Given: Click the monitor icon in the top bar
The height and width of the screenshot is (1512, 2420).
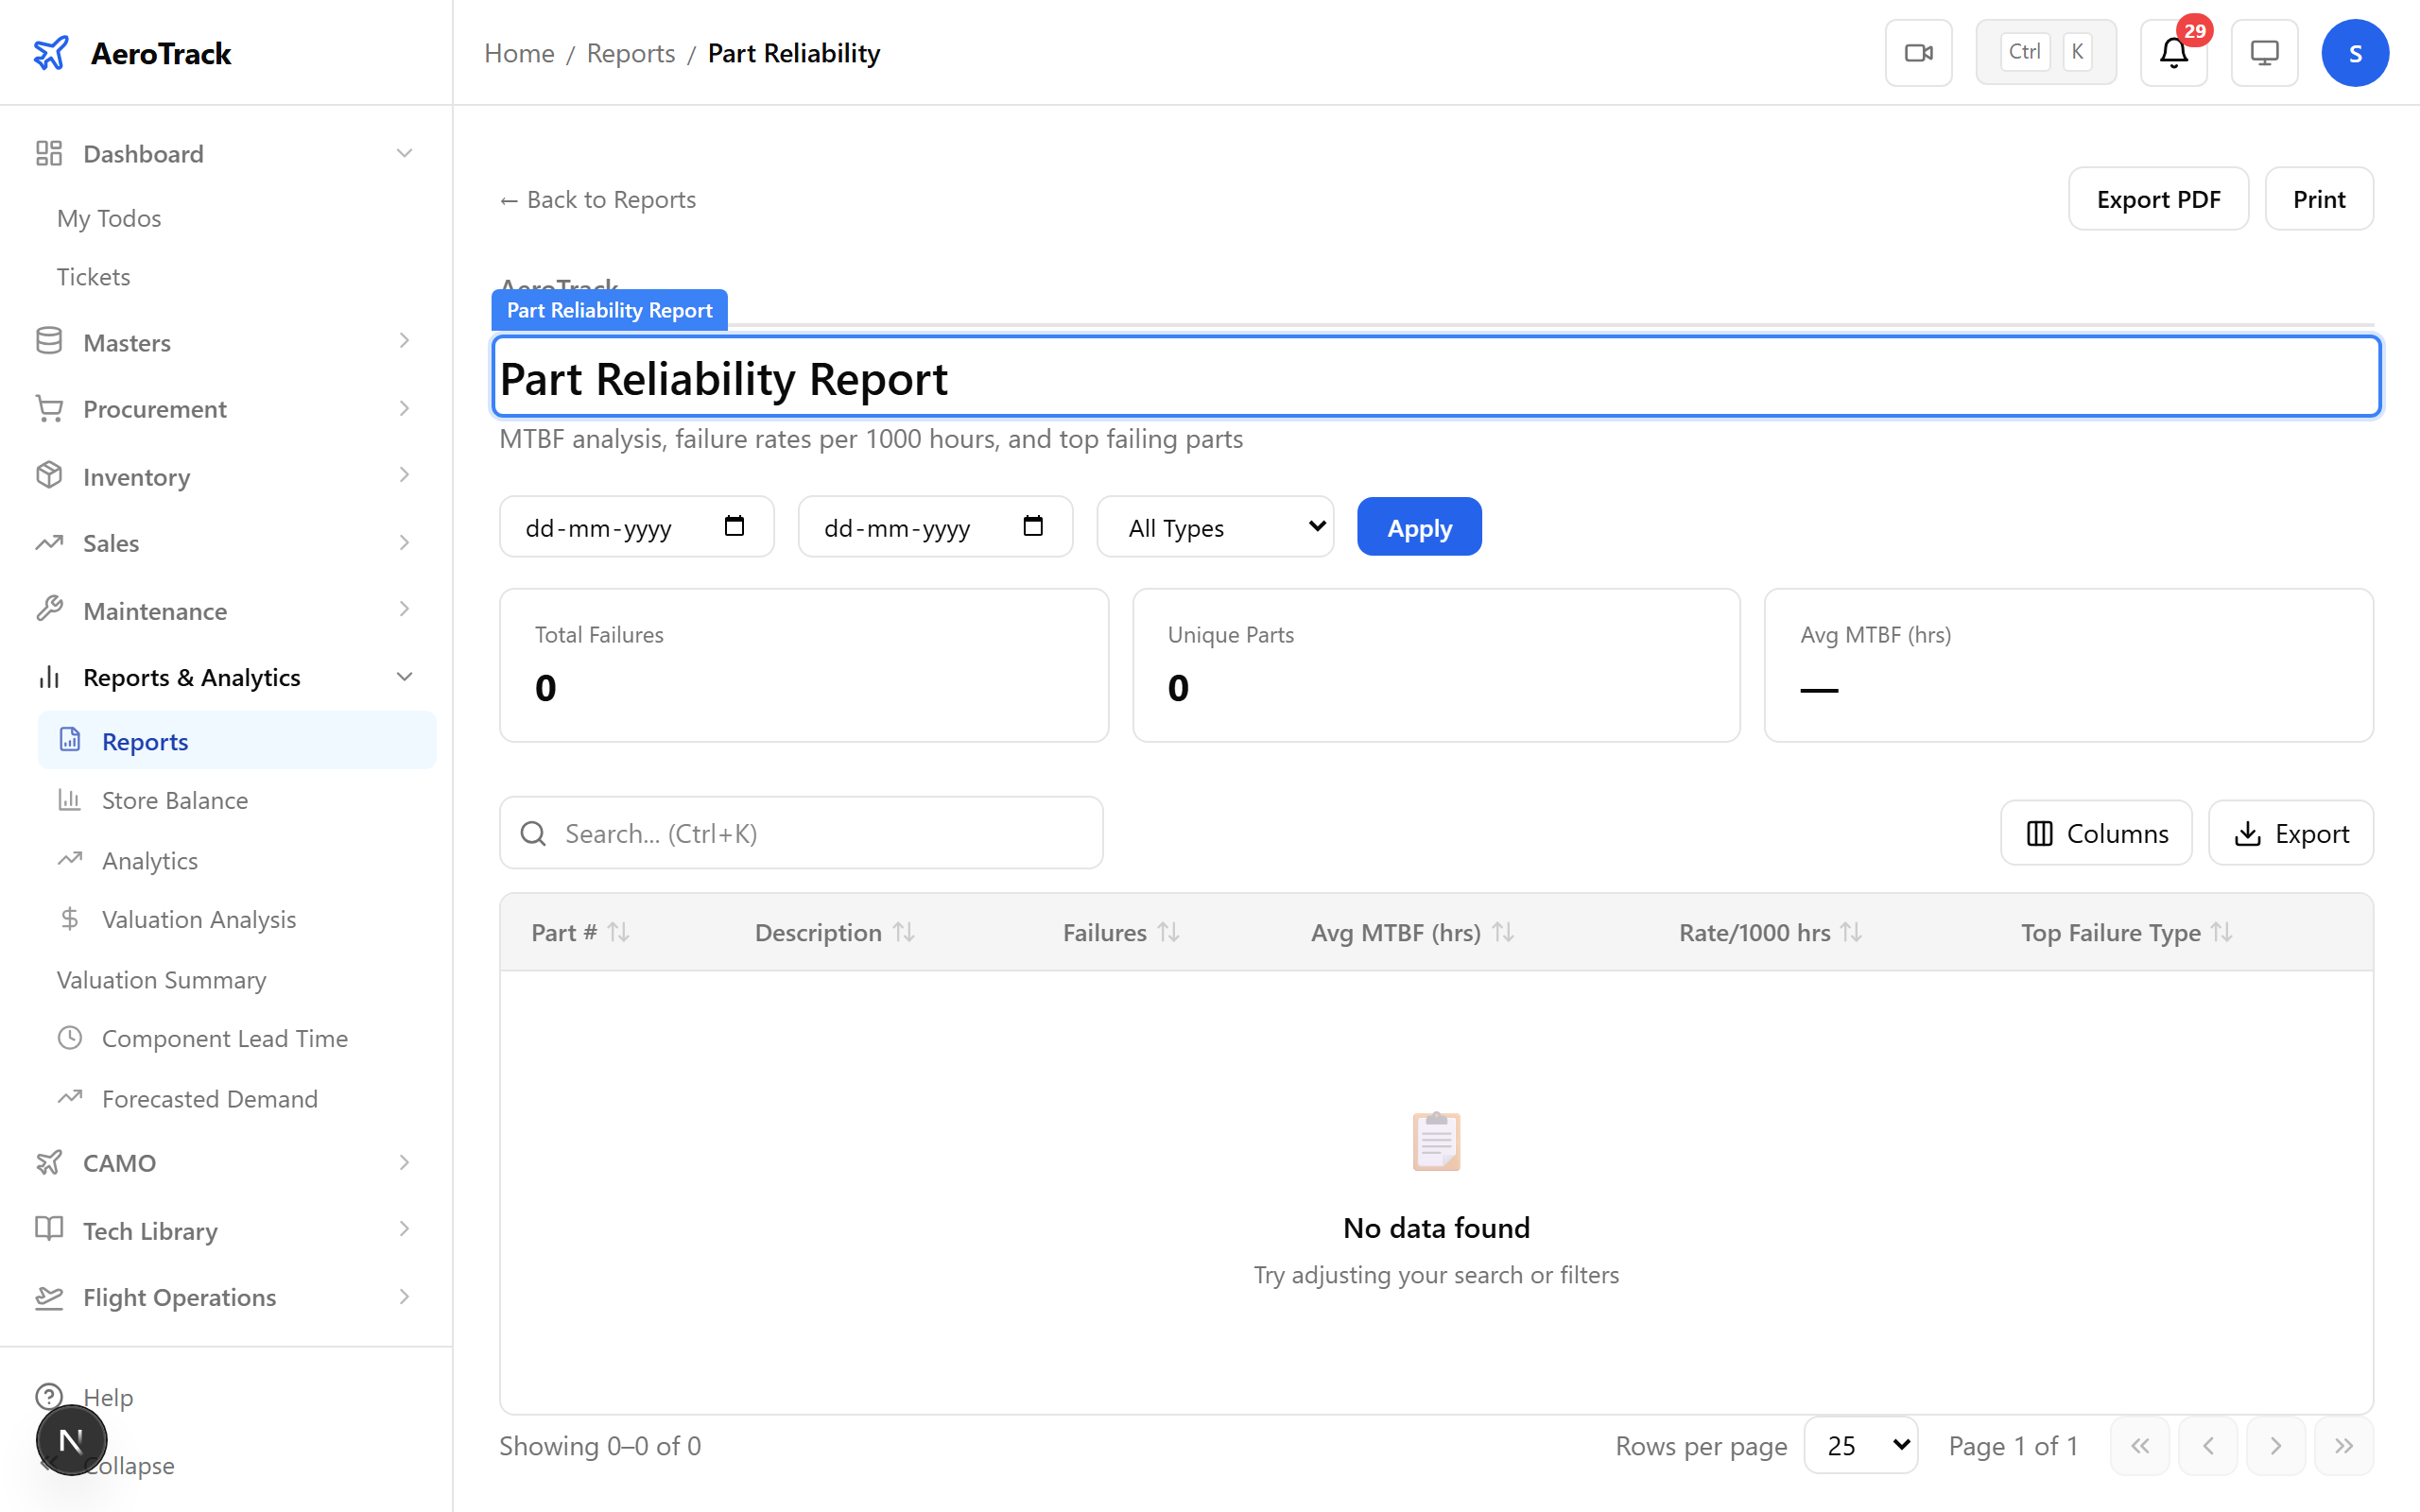Looking at the screenshot, I should (2263, 52).
